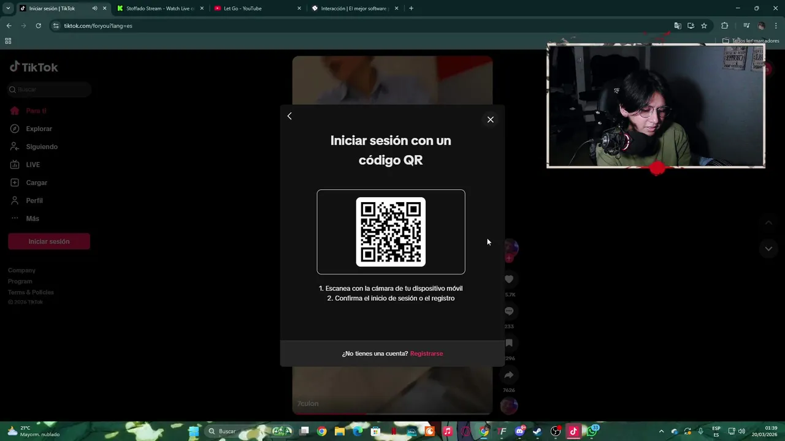Bookmark this page with the star

pyautogui.click(x=704, y=26)
